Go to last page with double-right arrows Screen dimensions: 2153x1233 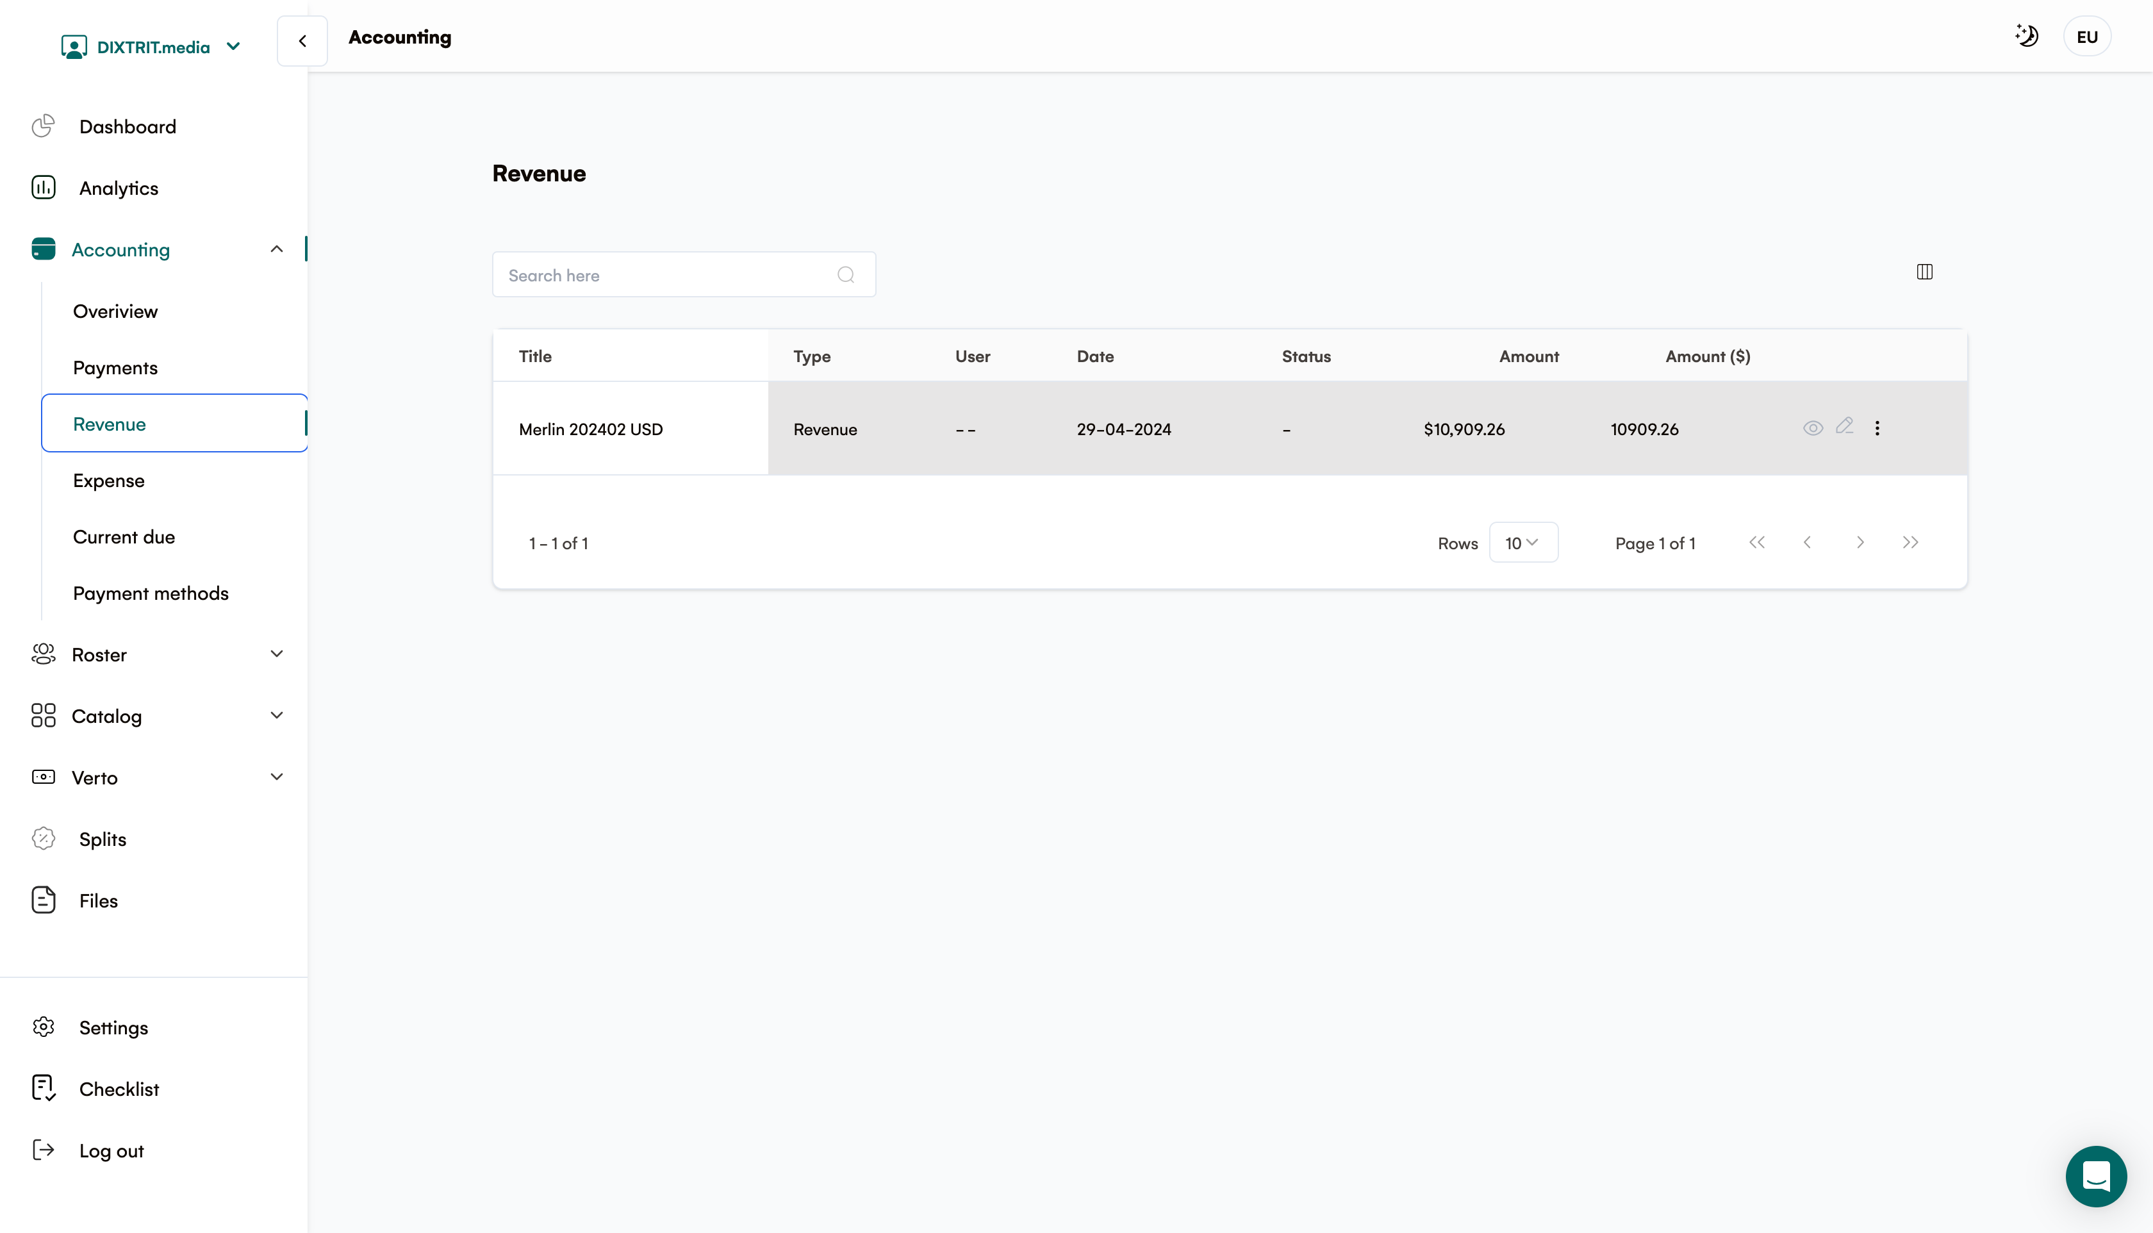pos(1911,542)
